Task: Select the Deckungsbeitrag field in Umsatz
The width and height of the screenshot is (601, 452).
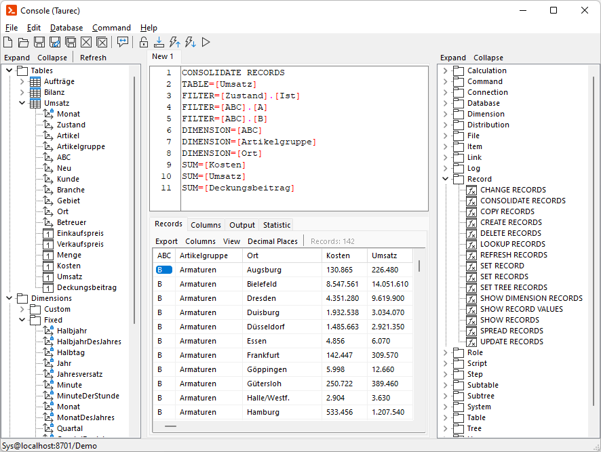Action: 86,287
